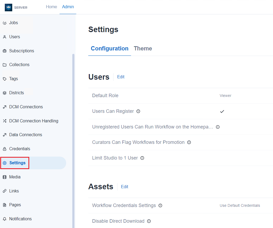The image size is (273, 228).
Task: Click the Users Can Register checkmark
Action: pos(222,111)
